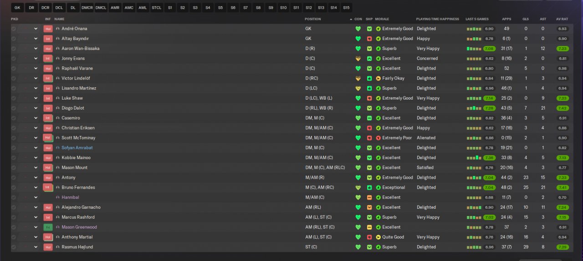This screenshot has height=261, width=583.
Task: Sort the table by the NAME column header
Action: [x=59, y=19]
